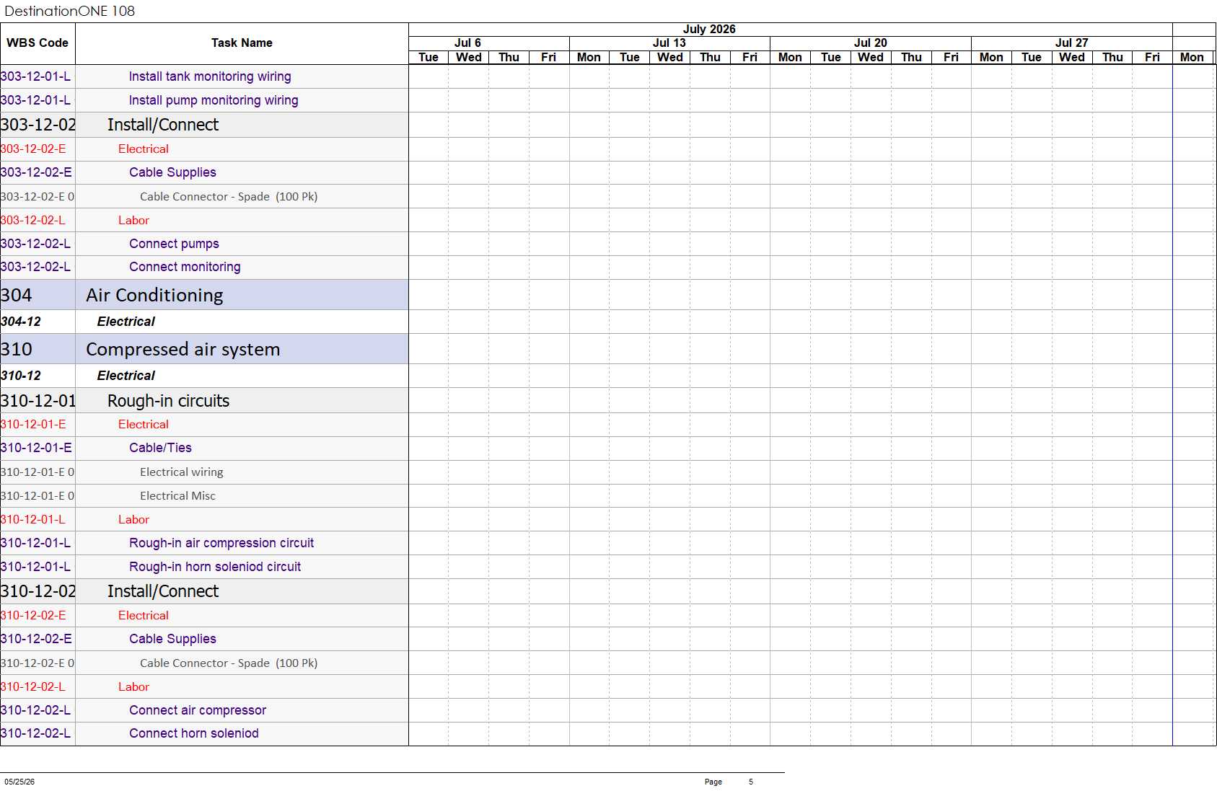Screen dimensions: 1217x791
Task: Click the WBS Code column header
Action: (38, 43)
